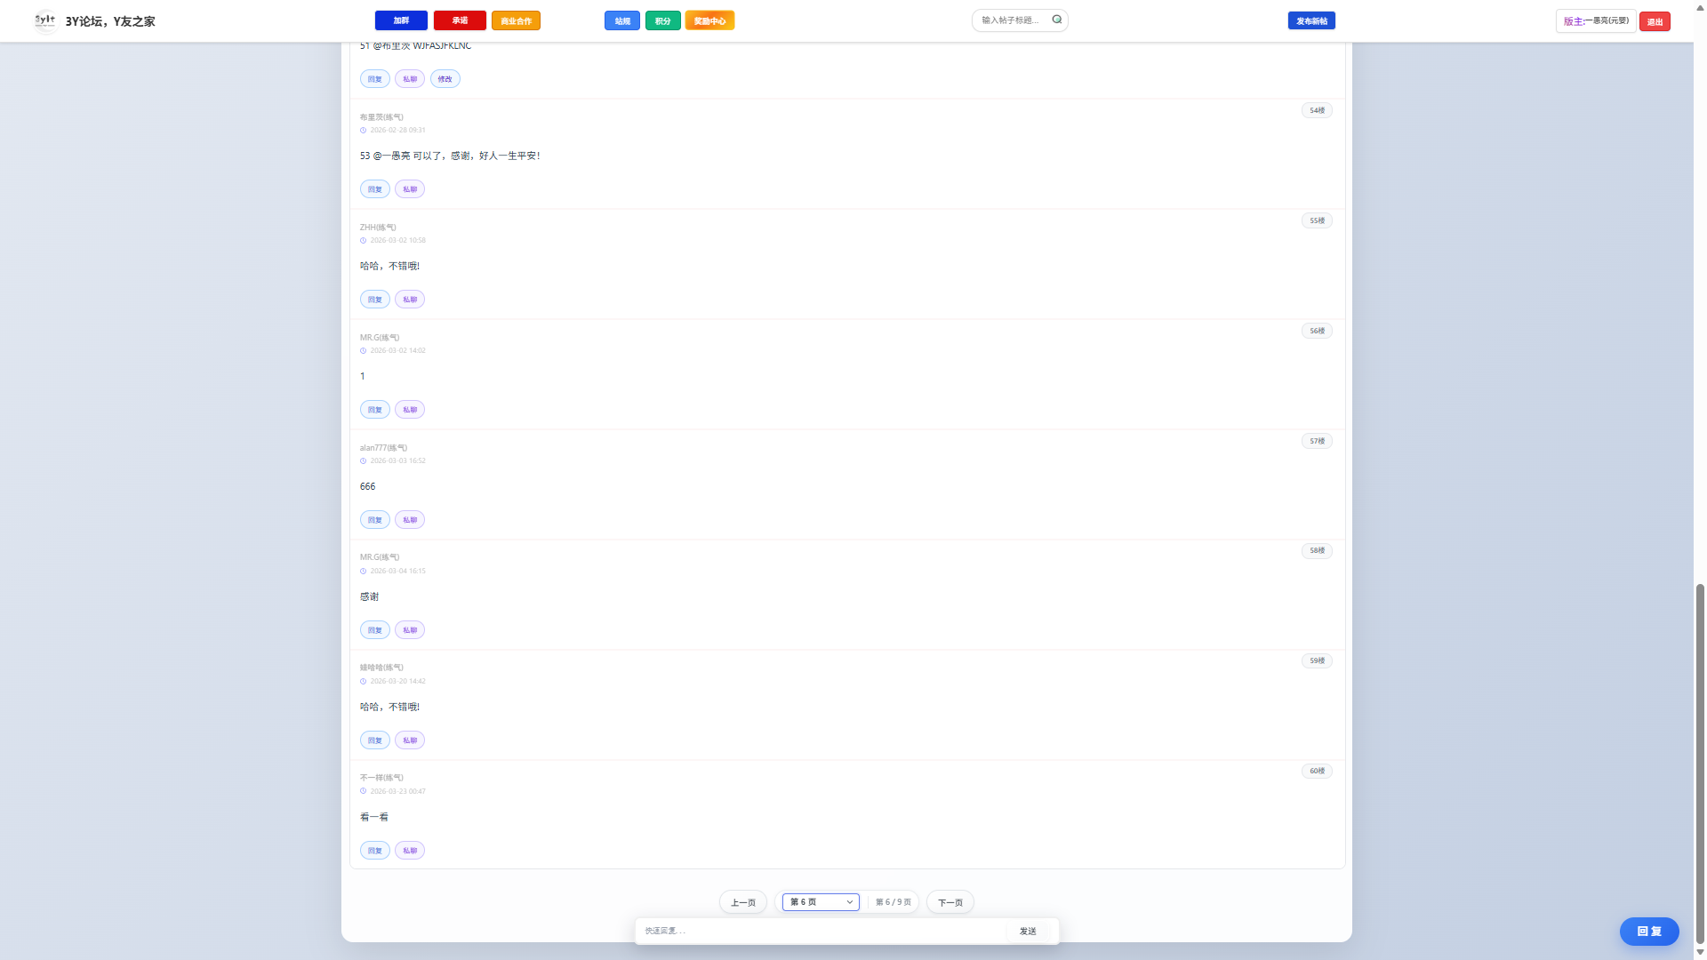Expand the 第 6 页 page selector
Screen dimensions: 1707x960
coord(821,902)
